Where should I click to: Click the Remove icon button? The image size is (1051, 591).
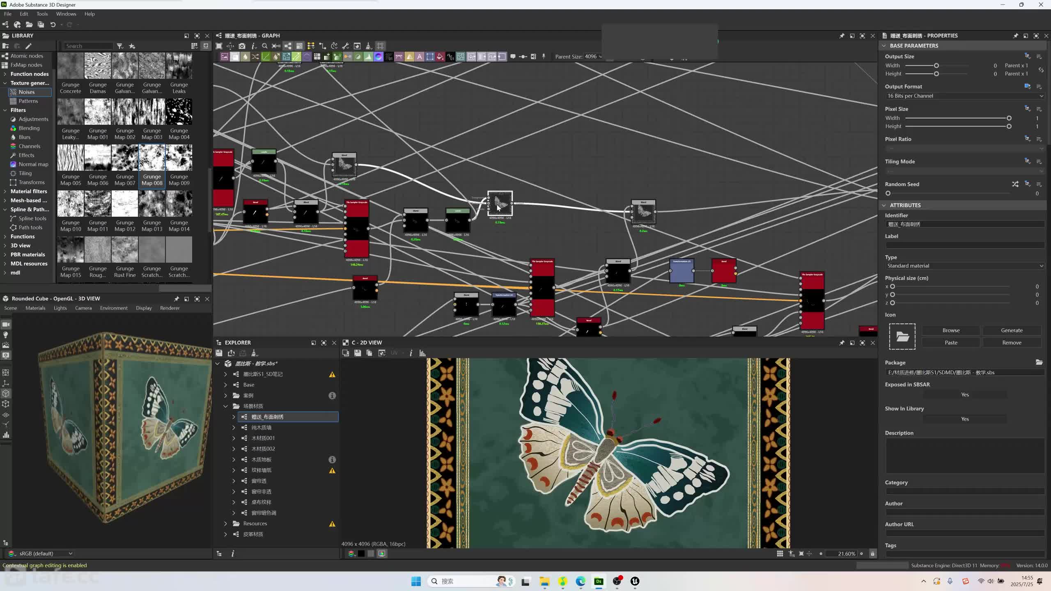coord(1012,343)
